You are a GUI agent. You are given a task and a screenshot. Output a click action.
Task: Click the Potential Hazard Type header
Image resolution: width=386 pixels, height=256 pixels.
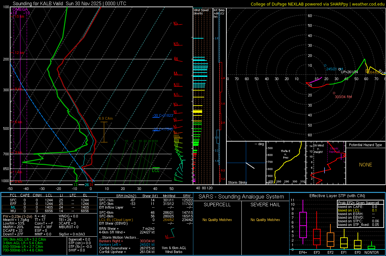click(x=365, y=145)
